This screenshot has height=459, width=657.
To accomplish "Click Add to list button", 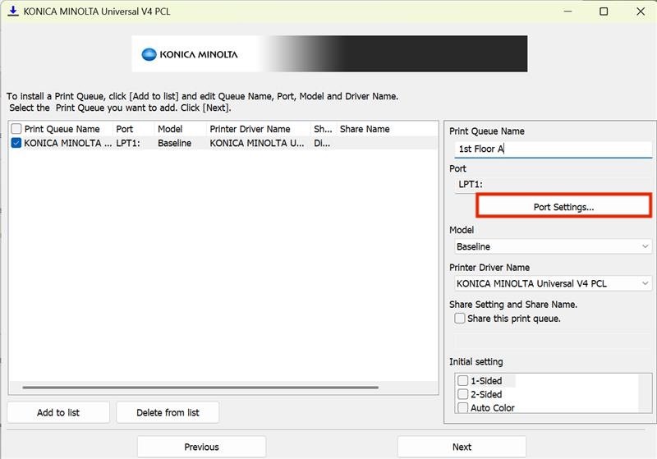I will [58, 412].
